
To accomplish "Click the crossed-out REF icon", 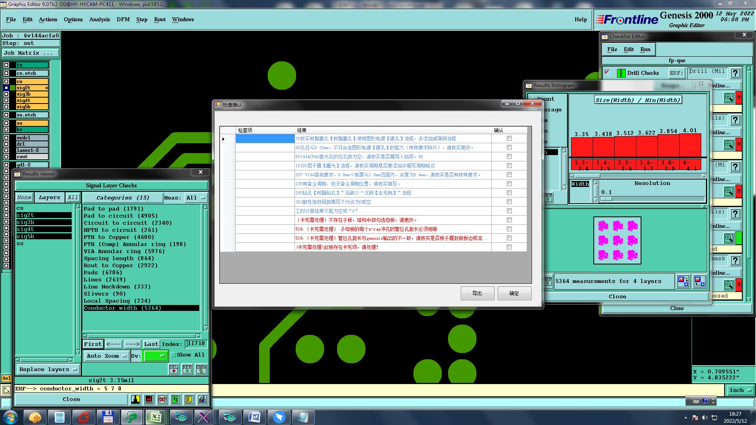I will click(162, 399).
